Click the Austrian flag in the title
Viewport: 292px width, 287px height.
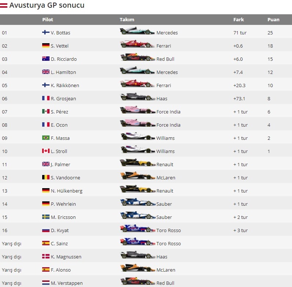(4, 5)
